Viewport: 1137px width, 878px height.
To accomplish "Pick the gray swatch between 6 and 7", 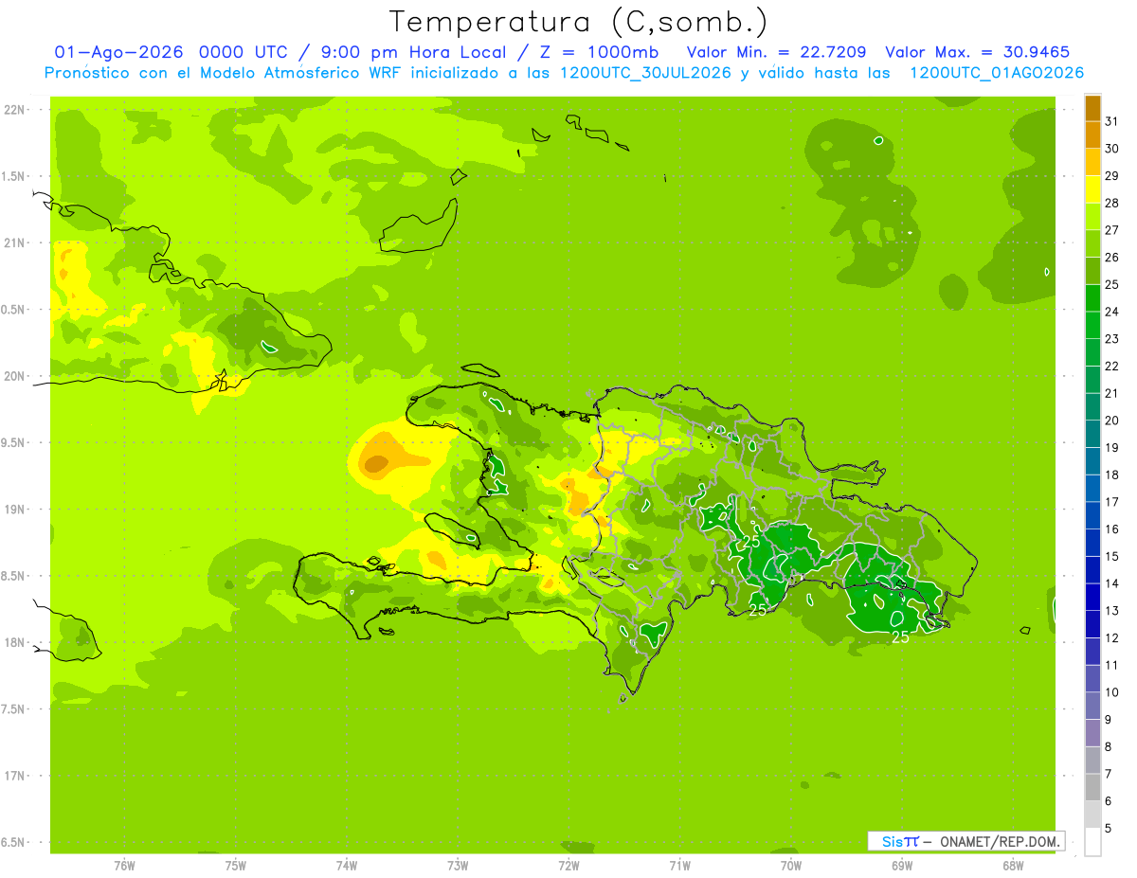I will pyautogui.click(x=1092, y=787).
